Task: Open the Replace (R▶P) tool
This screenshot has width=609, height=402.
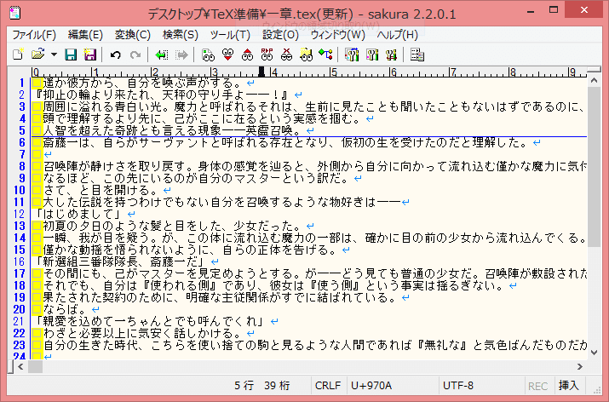Action: click(267, 55)
